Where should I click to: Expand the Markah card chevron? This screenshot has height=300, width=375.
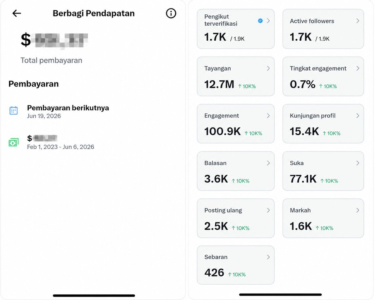[x=358, y=210]
